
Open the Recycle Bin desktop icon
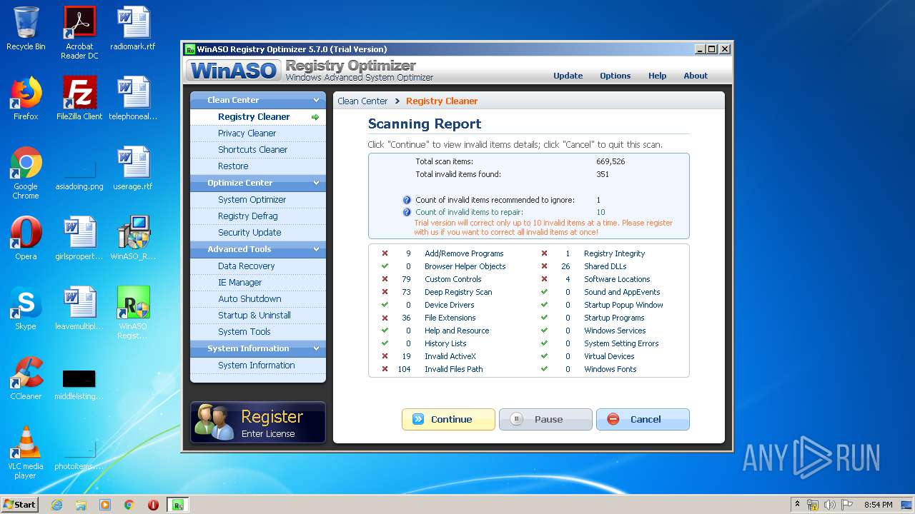pyautogui.click(x=26, y=29)
